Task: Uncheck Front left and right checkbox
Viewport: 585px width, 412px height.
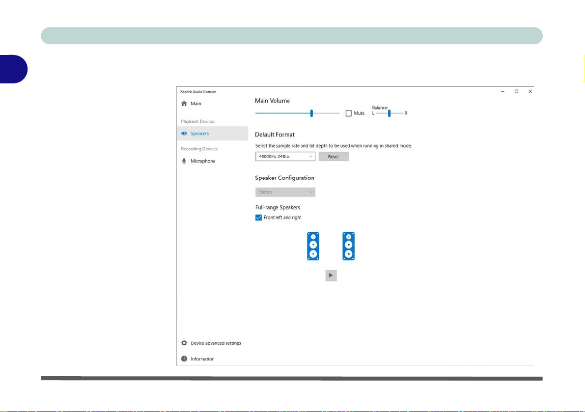Action: click(258, 218)
